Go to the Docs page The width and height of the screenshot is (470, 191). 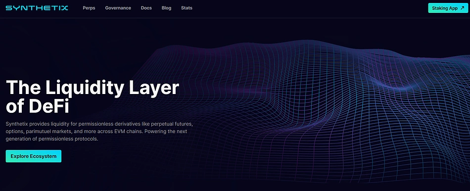pyautogui.click(x=146, y=8)
